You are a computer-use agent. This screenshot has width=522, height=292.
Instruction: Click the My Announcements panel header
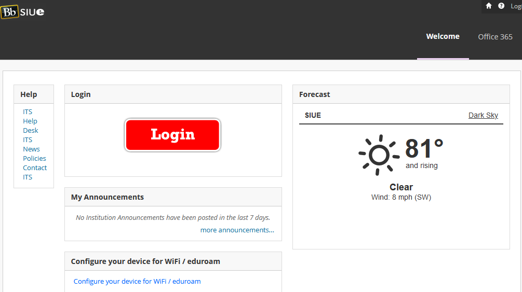click(x=108, y=197)
